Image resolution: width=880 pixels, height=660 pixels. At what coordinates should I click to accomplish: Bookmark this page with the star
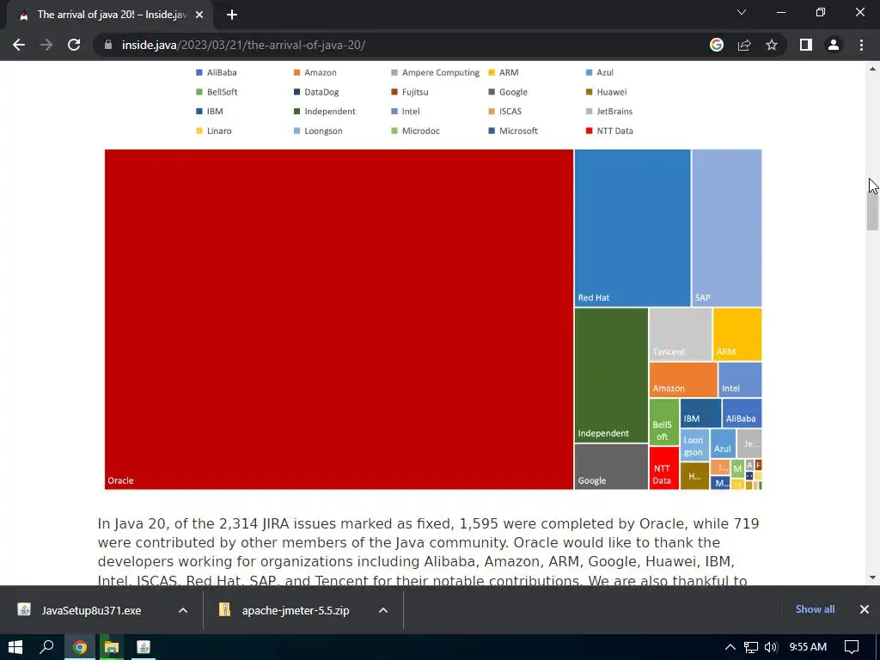pyautogui.click(x=772, y=45)
